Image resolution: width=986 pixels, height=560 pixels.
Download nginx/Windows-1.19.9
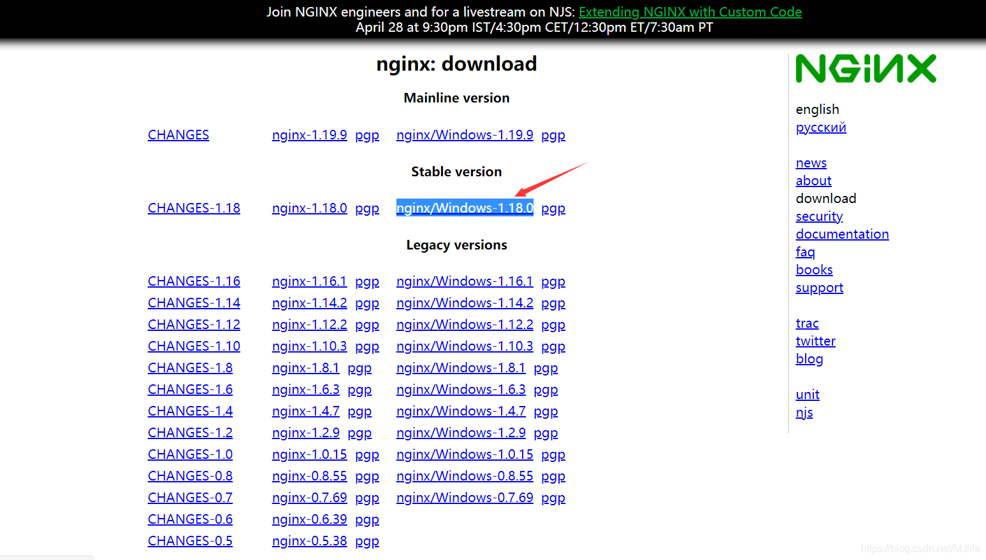(x=465, y=135)
